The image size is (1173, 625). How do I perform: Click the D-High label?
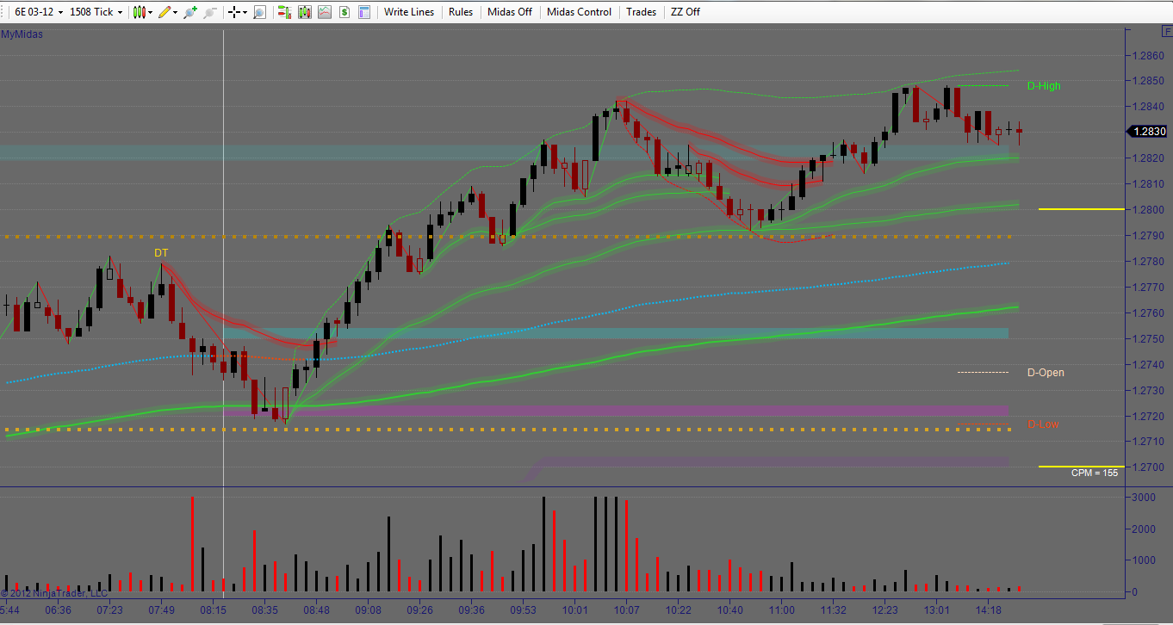point(1044,86)
